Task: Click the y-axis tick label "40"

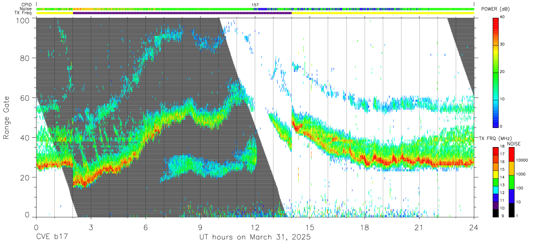Action: click(25, 138)
